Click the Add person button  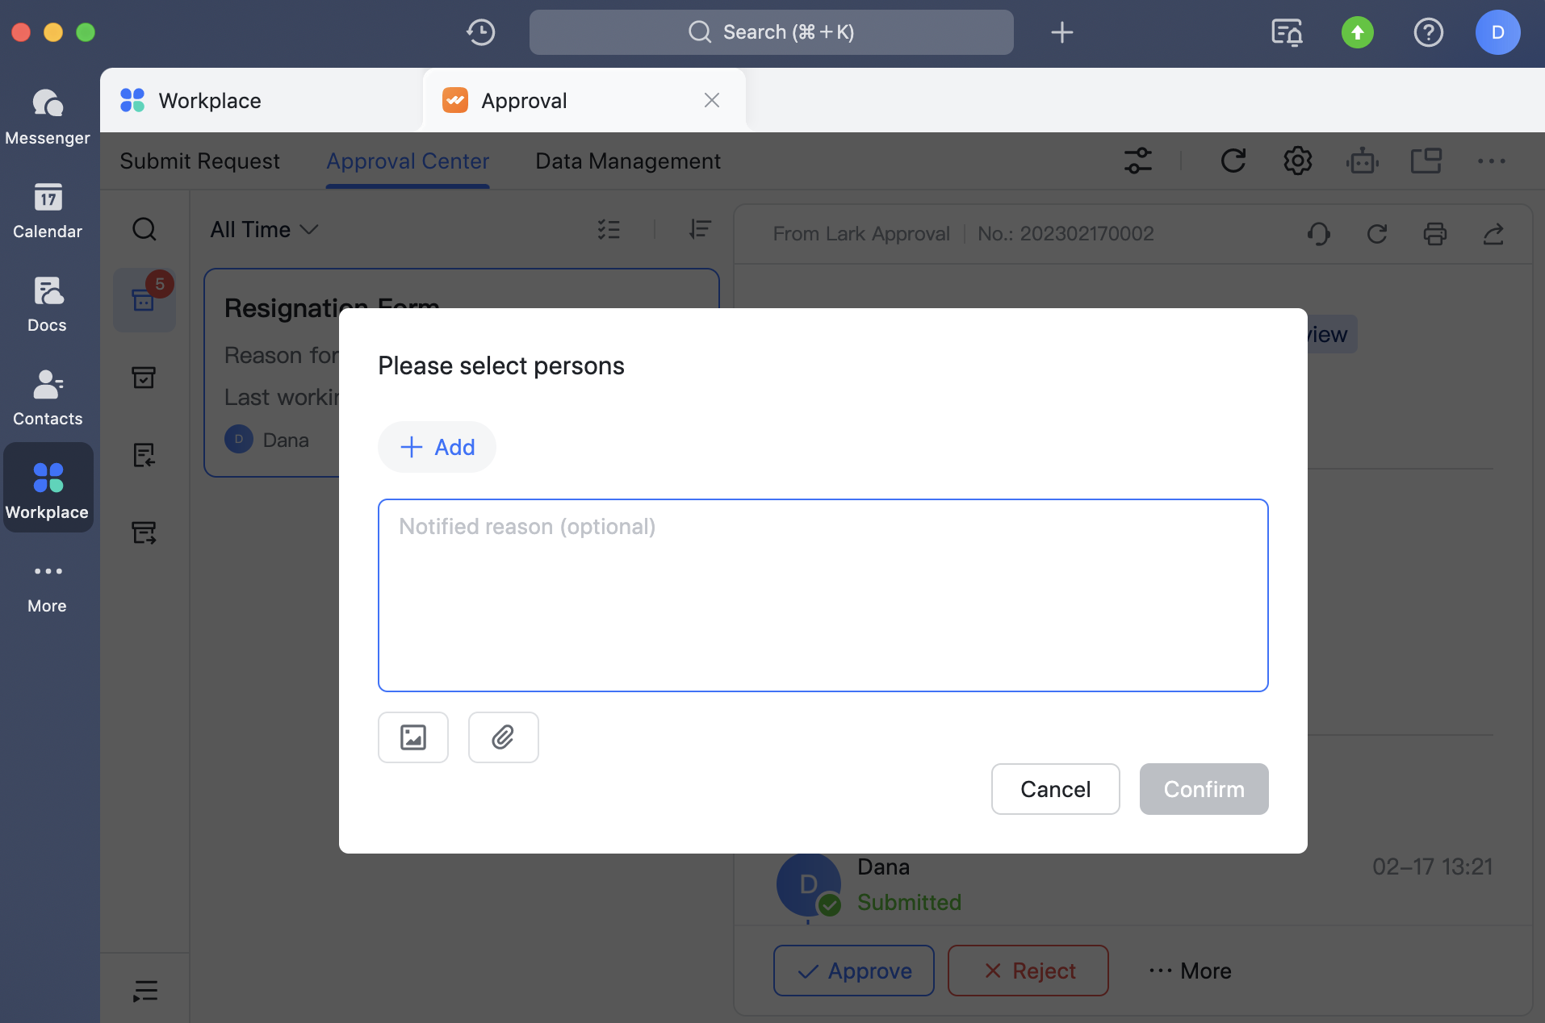438,447
